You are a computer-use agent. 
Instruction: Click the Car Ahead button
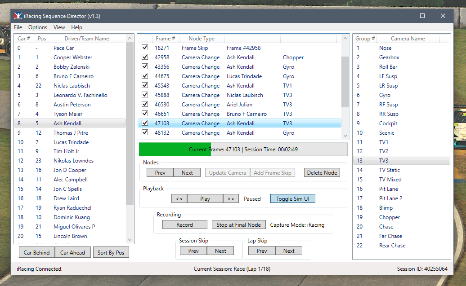pyautogui.click(x=72, y=252)
